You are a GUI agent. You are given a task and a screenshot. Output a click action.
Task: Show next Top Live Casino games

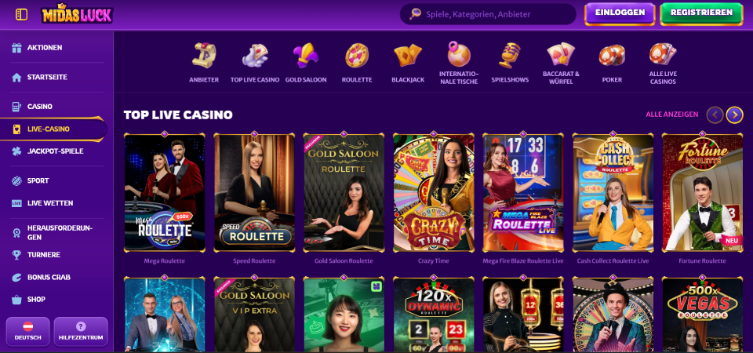[x=734, y=115]
